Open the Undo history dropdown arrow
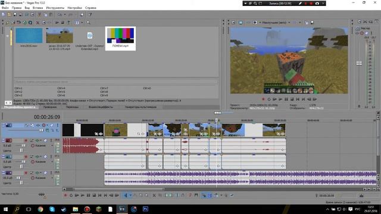 [x=65, y=14]
